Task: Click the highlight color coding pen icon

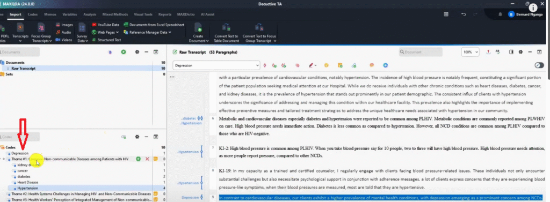Action: (311, 65)
